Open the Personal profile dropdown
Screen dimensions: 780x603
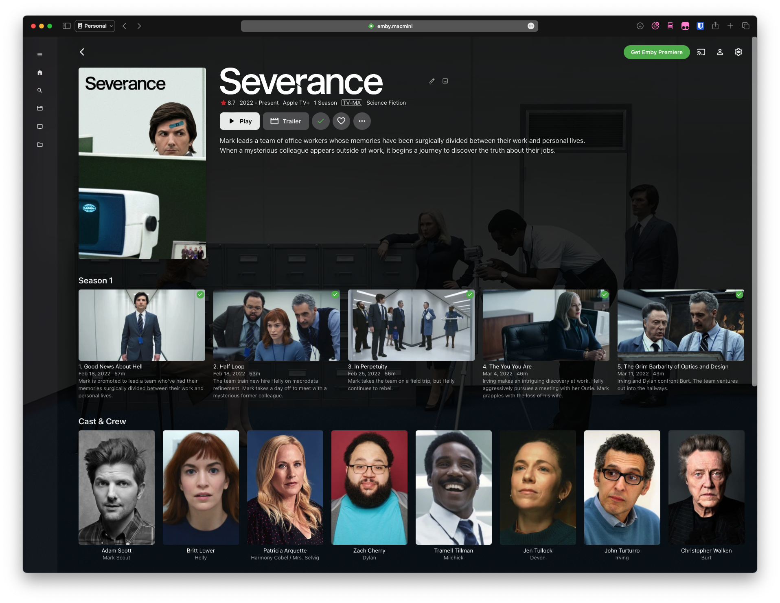[x=95, y=26]
